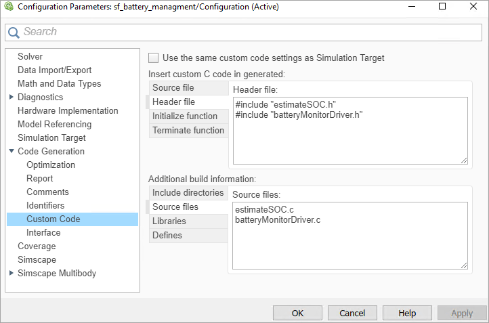Click the estimateSOC.c source entry
The height and width of the screenshot is (323, 489).
(264, 209)
